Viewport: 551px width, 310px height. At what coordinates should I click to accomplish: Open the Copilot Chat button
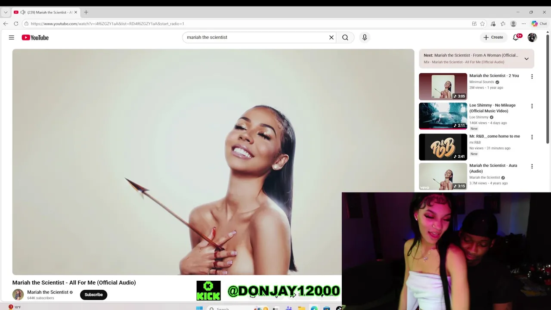point(539,24)
